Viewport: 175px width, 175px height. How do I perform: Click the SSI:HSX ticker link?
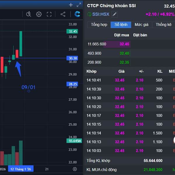101,14
